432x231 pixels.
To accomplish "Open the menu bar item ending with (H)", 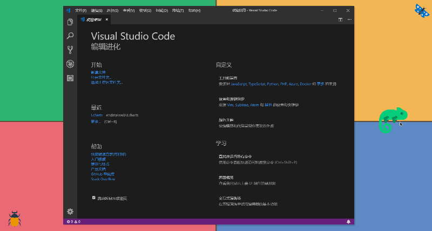I will 194,10.
